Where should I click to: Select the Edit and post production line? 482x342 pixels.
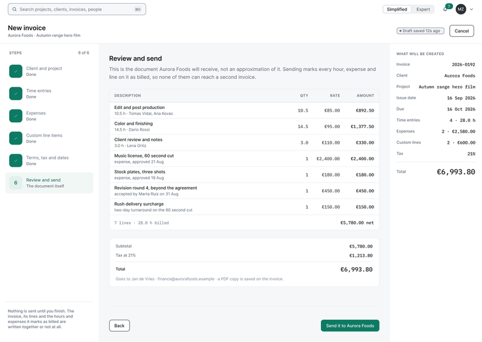click(244, 110)
